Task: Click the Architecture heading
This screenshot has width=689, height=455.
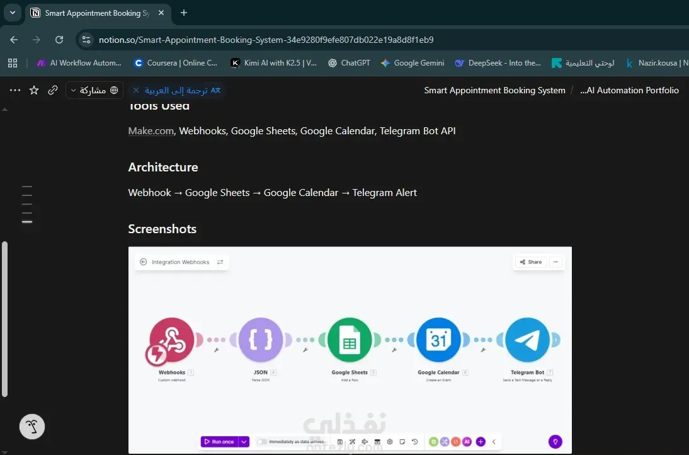Action: pyautogui.click(x=163, y=167)
